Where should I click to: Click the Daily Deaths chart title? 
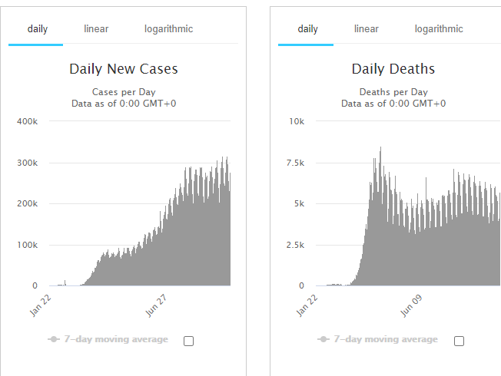tap(393, 69)
